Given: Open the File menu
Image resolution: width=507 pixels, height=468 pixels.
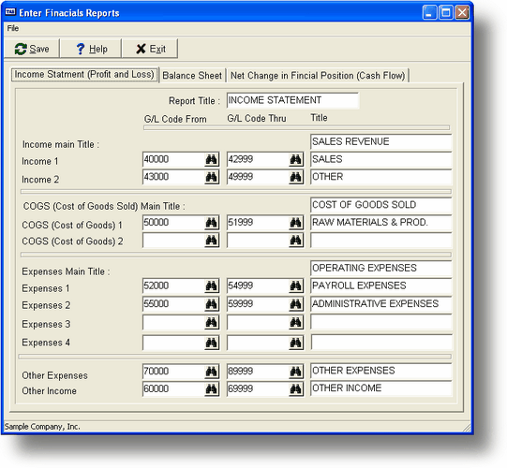Looking at the screenshot, I should (x=13, y=28).
